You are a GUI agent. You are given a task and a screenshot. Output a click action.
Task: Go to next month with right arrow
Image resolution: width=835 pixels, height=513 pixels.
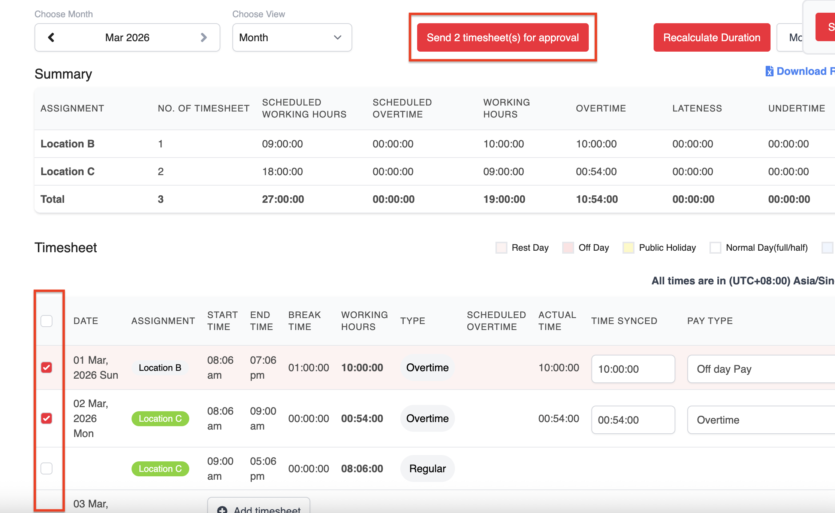coord(204,37)
